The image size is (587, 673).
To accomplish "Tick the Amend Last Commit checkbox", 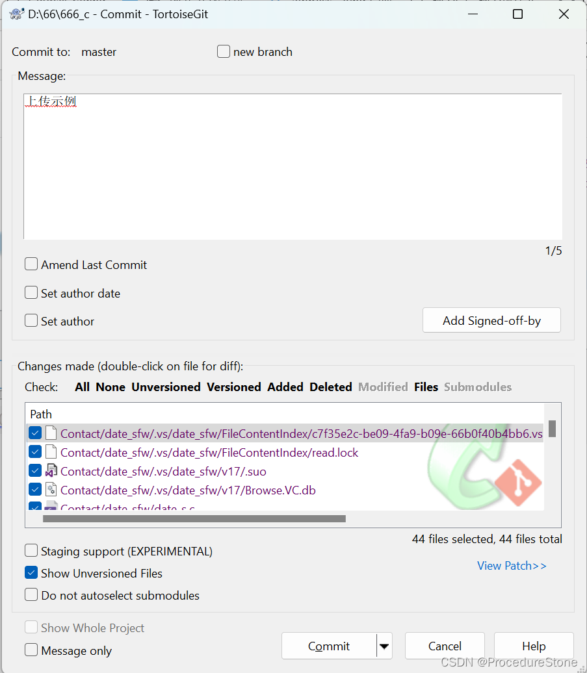I will (31, 264).
